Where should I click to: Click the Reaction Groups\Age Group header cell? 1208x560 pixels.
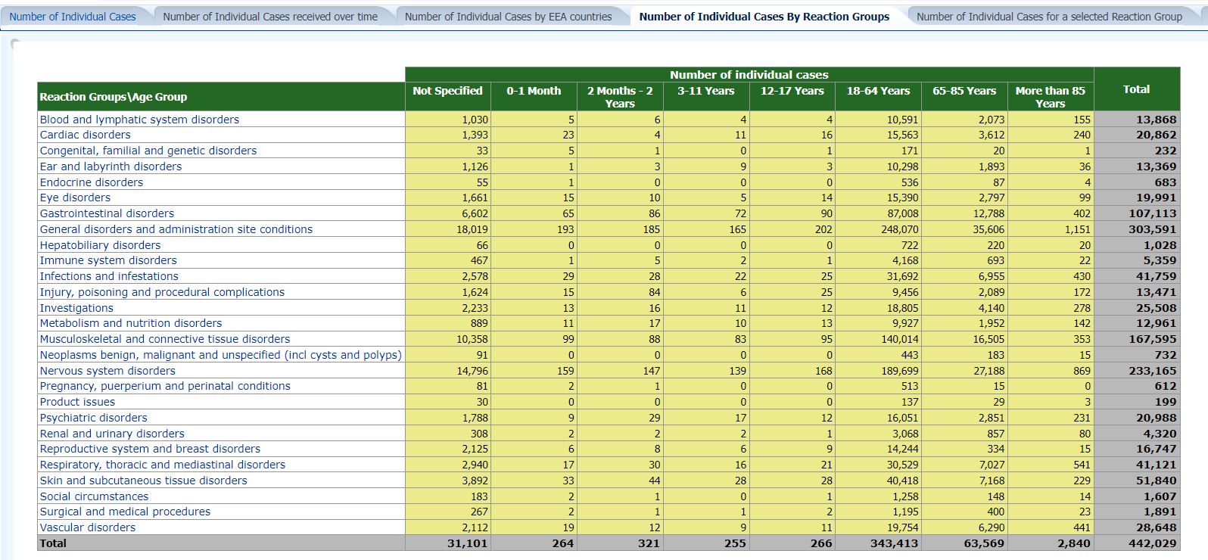tap(114, 97)
